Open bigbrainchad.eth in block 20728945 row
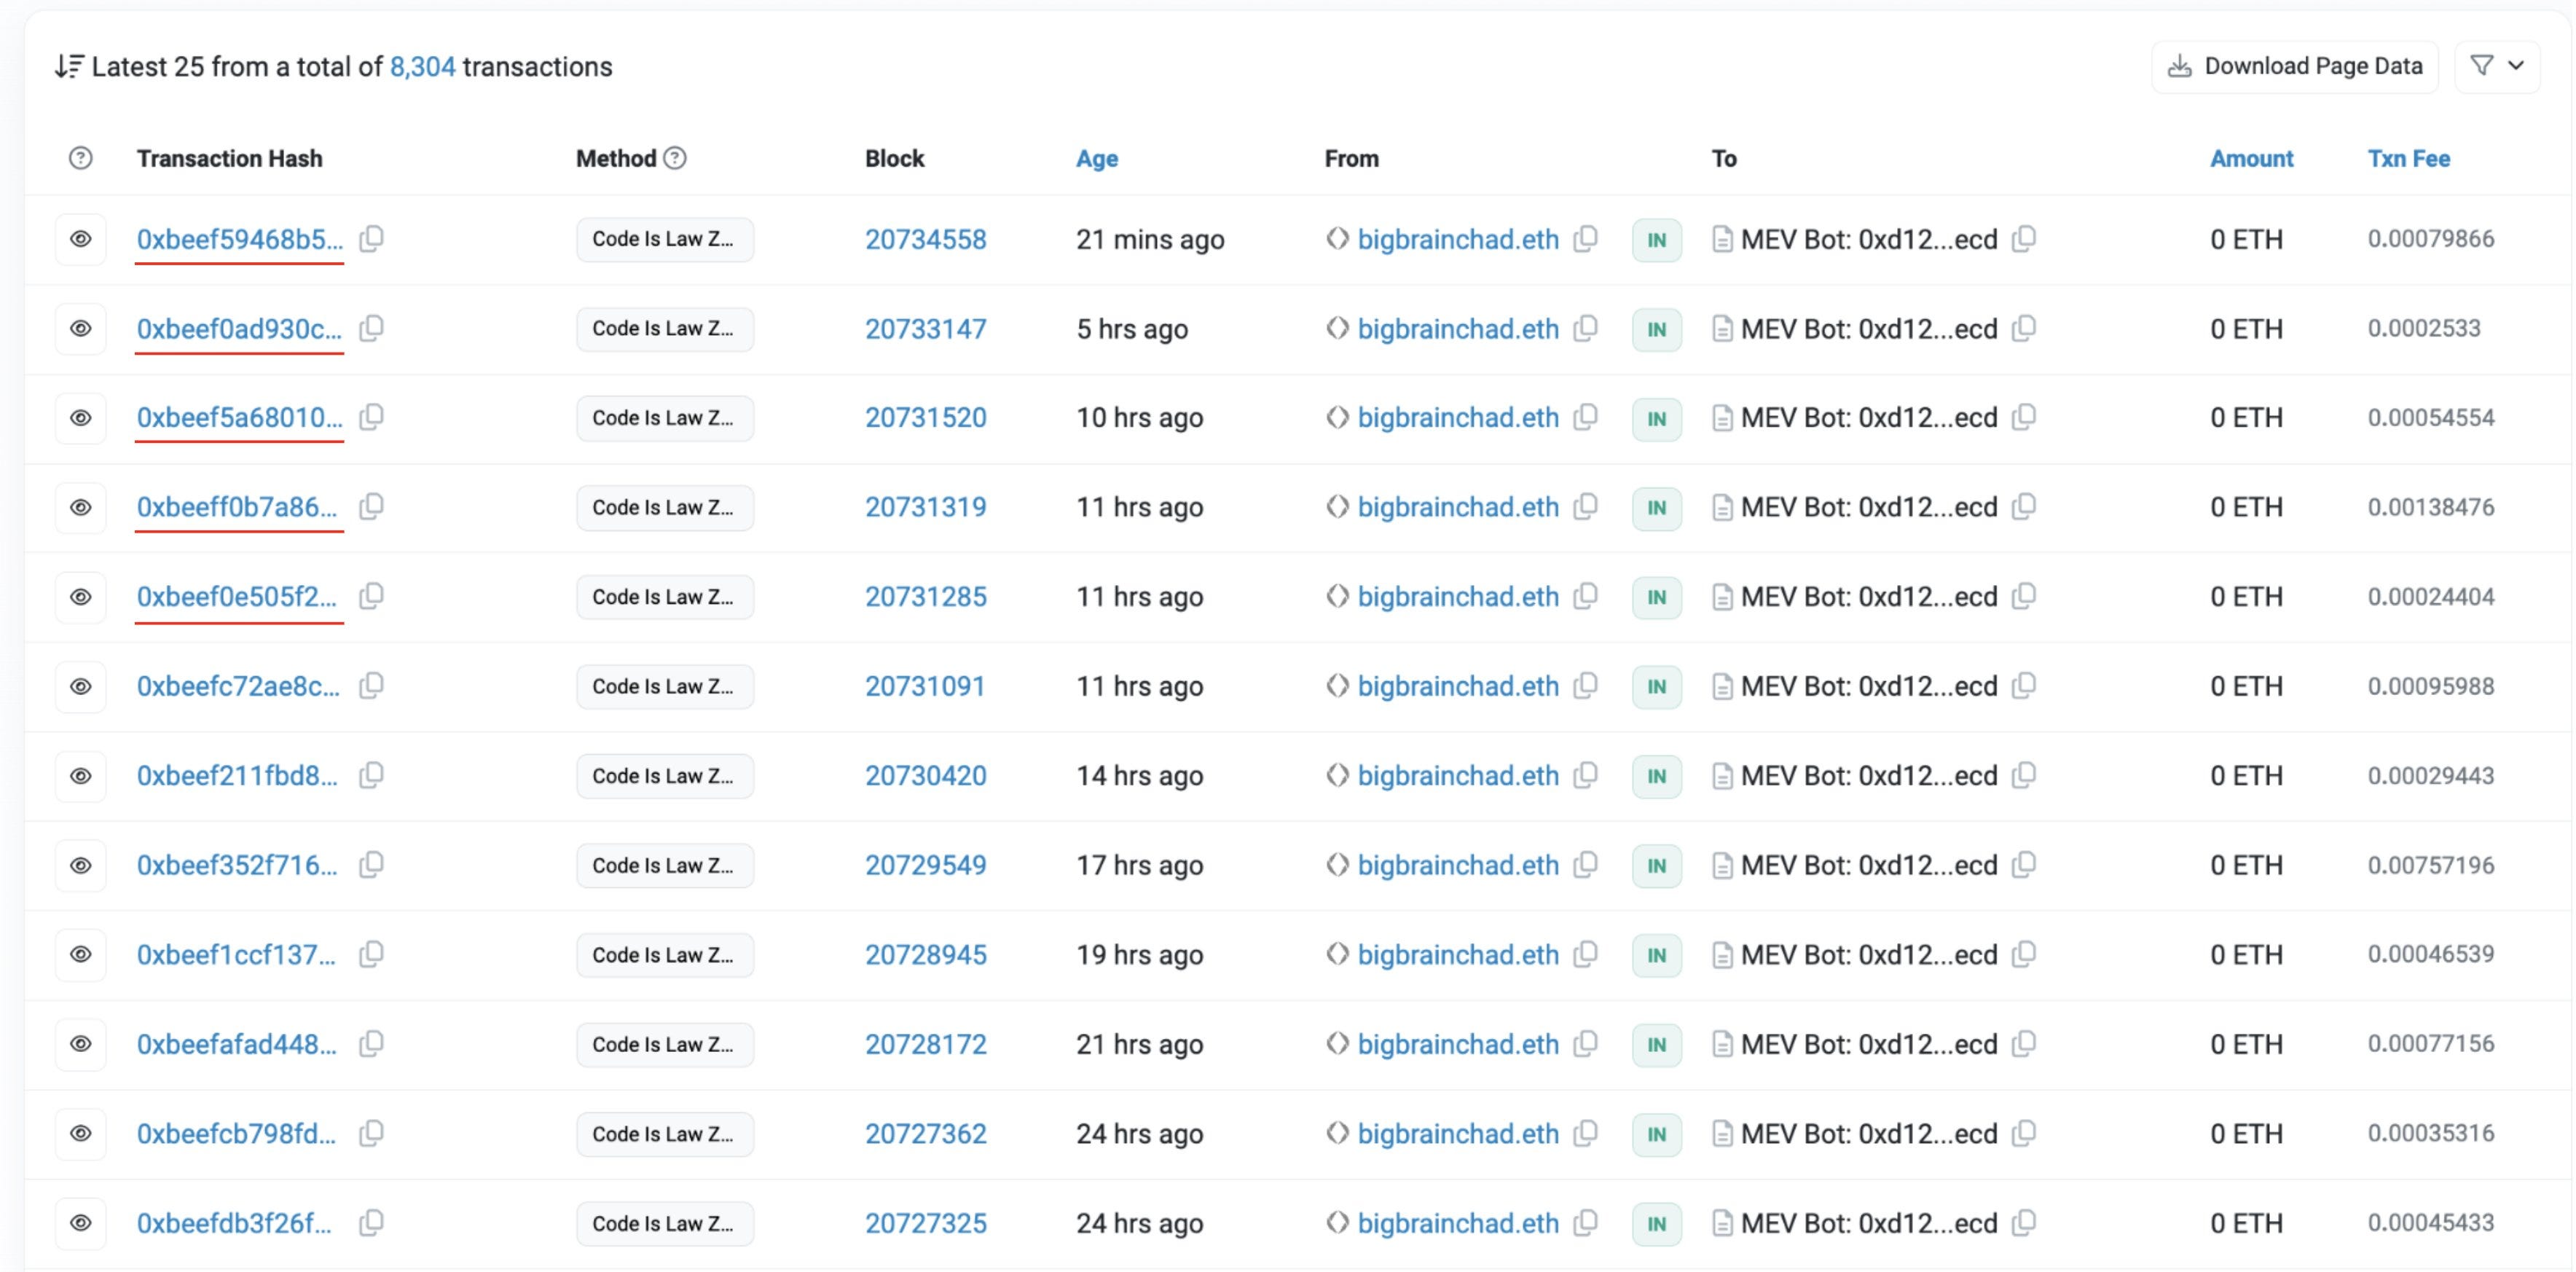Viewport: 2576px width, 1272px height. tap(1458, 954)
